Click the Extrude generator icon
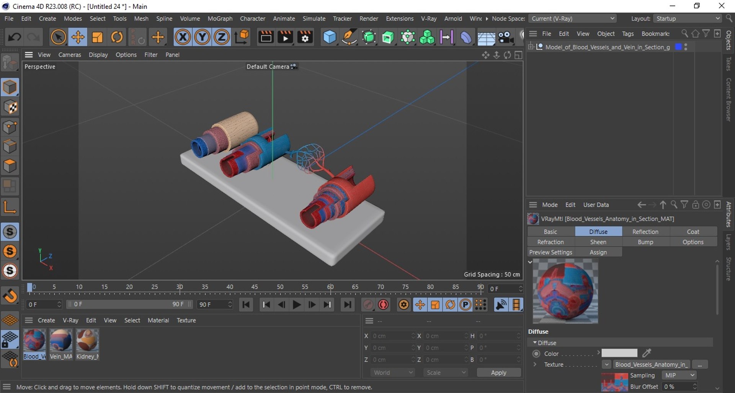Image resolution: width=735 pixels, height=393 pixels. click(x=388, y=37)
